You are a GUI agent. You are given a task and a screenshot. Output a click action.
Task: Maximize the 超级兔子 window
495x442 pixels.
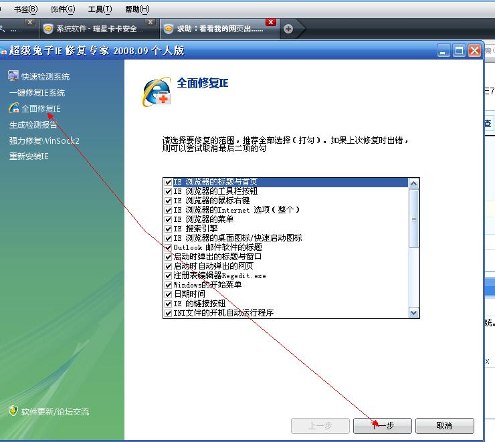[459, 51]
